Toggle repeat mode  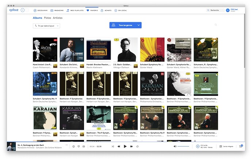[137, 147]
